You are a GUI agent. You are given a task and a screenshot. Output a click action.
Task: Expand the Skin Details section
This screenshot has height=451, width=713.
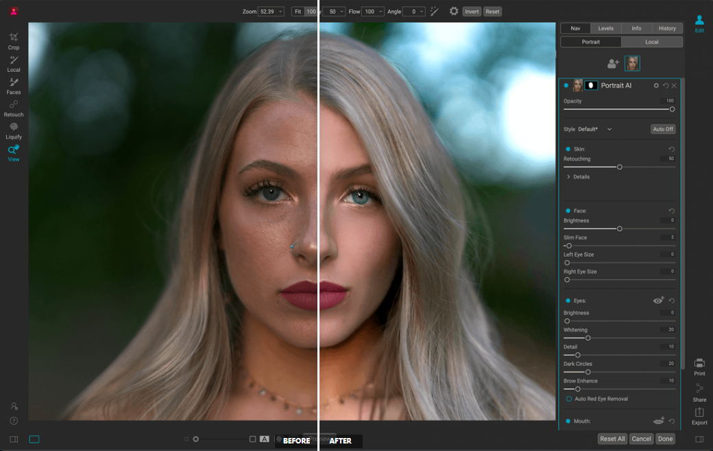click(577, 177)
